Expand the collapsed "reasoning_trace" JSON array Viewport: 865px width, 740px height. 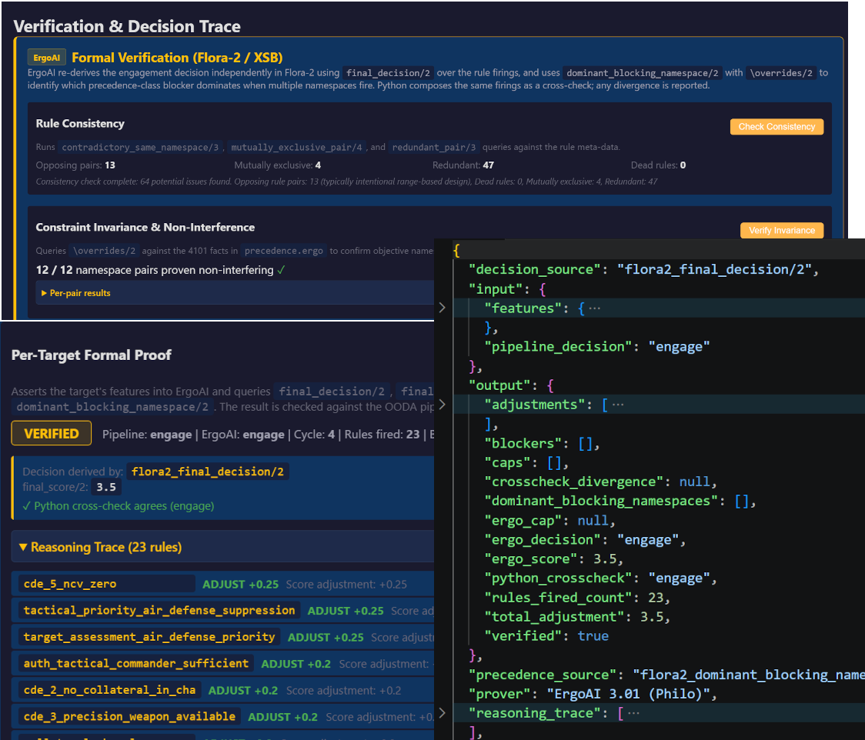[x=442, y=713]
